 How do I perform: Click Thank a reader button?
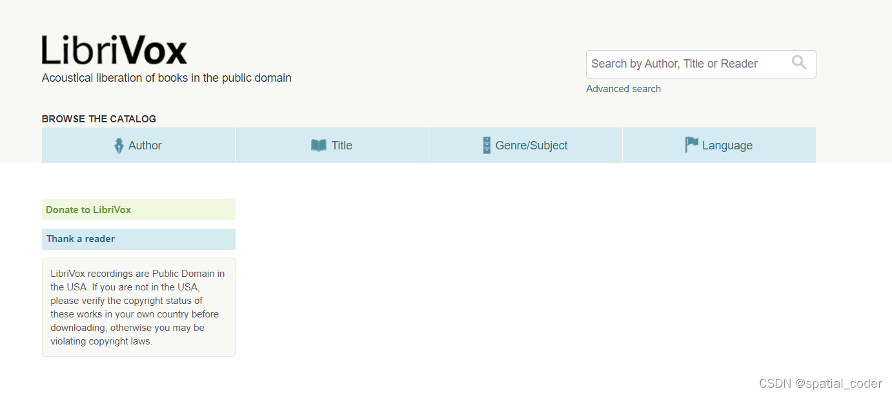click(x=139, y=239)
